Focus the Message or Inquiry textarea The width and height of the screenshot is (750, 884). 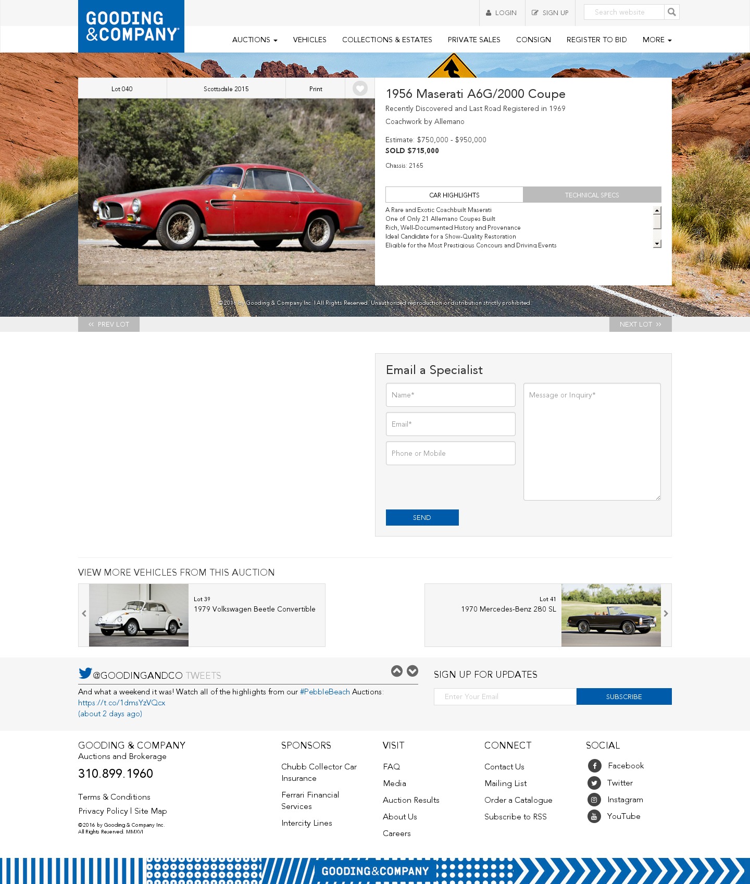592,442
